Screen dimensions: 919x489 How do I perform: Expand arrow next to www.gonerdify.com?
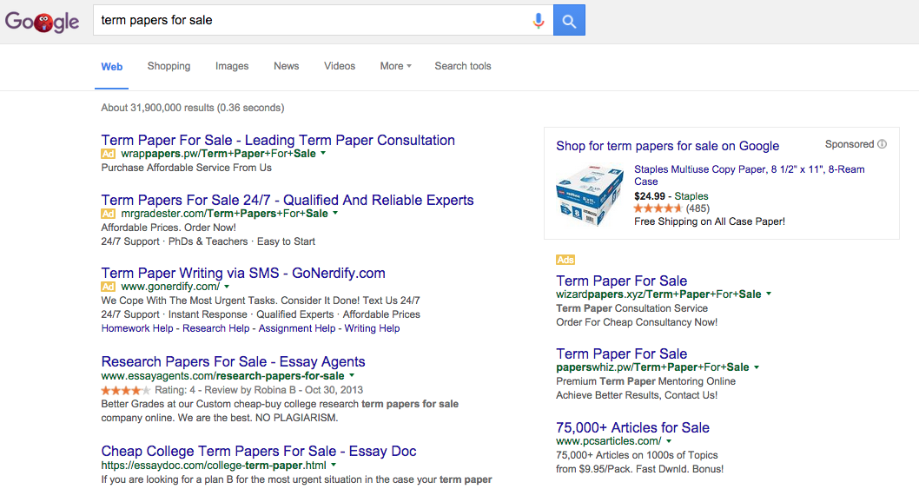tap(227, 286)
